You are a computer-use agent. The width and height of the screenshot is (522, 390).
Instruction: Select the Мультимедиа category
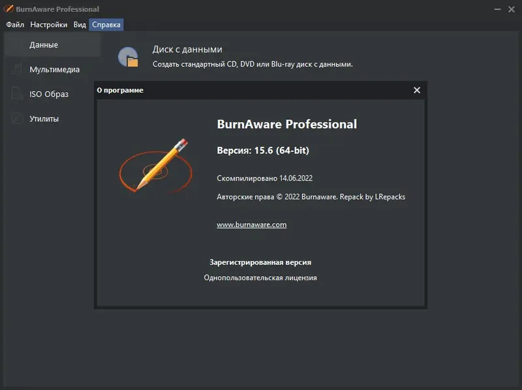coord(53,69)
